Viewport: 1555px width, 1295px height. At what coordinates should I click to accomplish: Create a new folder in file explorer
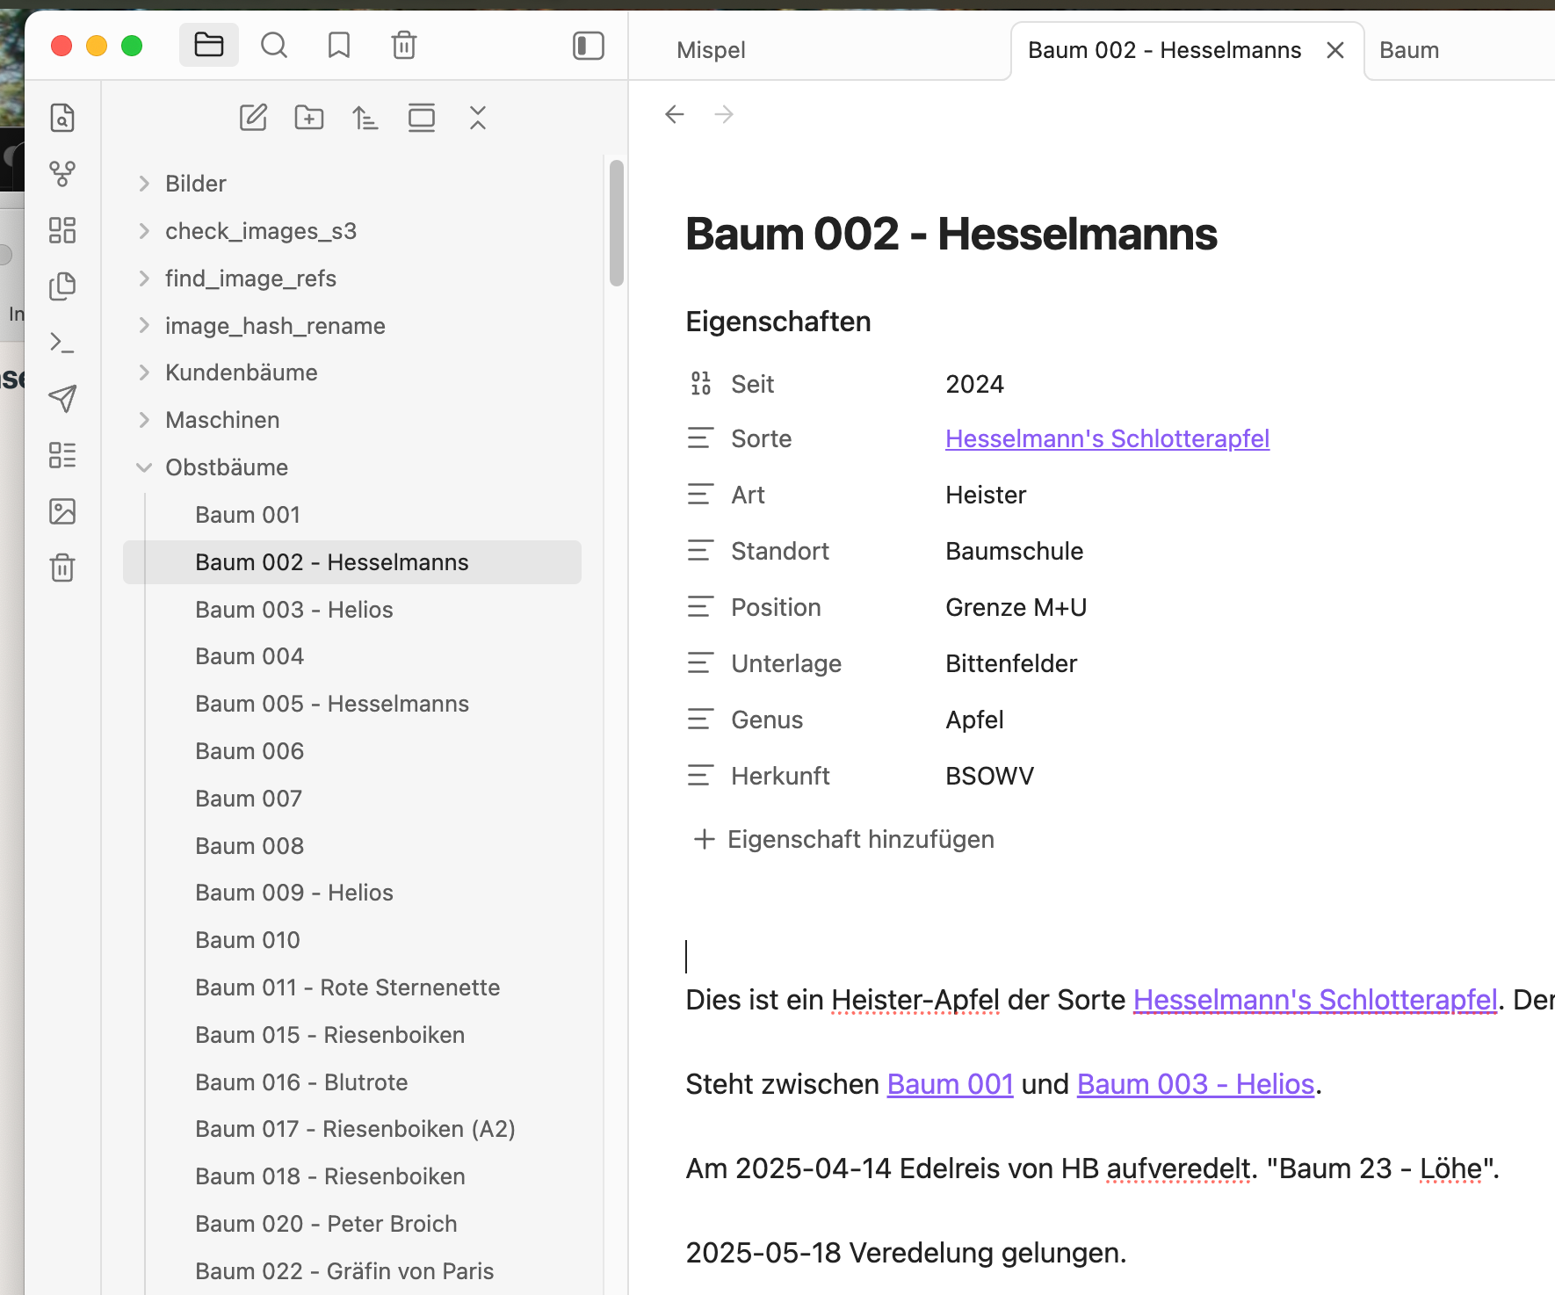coord(309,118)
